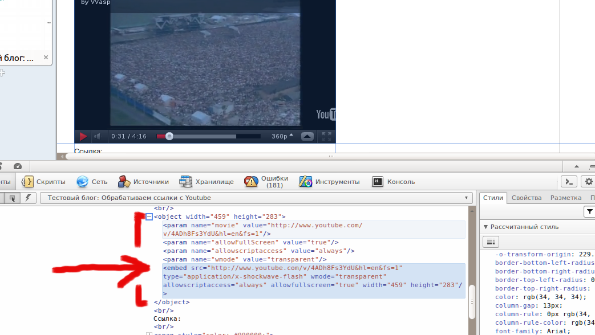Click the computed style list view button
The height and width of the screenshot is (335, 595).
click(x=491, y=242)
